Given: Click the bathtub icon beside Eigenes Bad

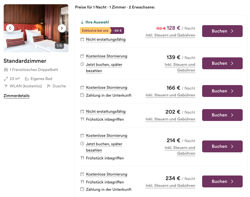Looking at the screenshot, I should [27, 79].
